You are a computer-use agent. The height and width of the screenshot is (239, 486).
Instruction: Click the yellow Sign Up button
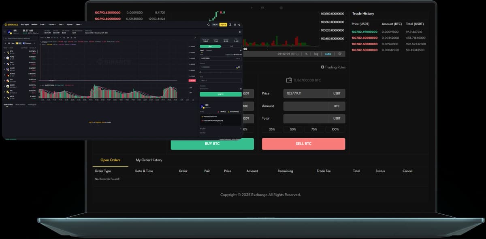[x=223, y=25]
